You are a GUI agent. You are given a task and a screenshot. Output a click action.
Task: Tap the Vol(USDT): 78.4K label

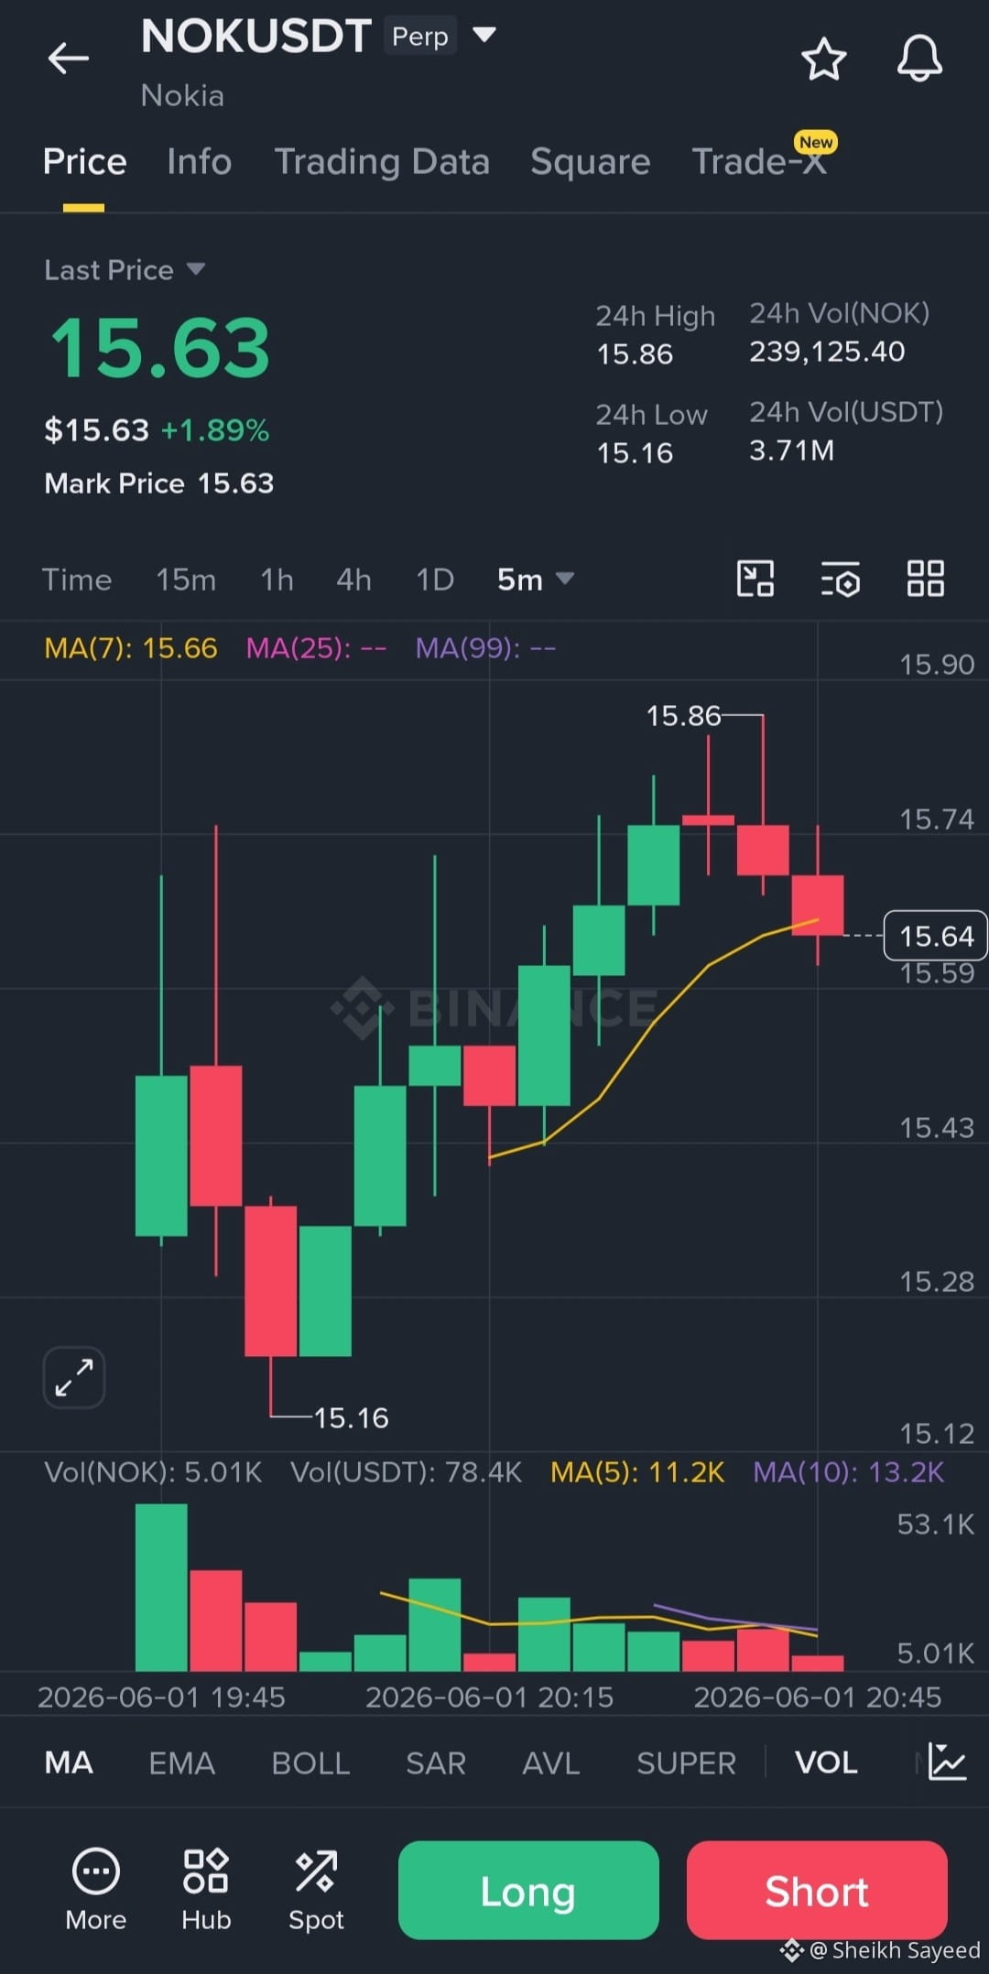point(406,1472)
